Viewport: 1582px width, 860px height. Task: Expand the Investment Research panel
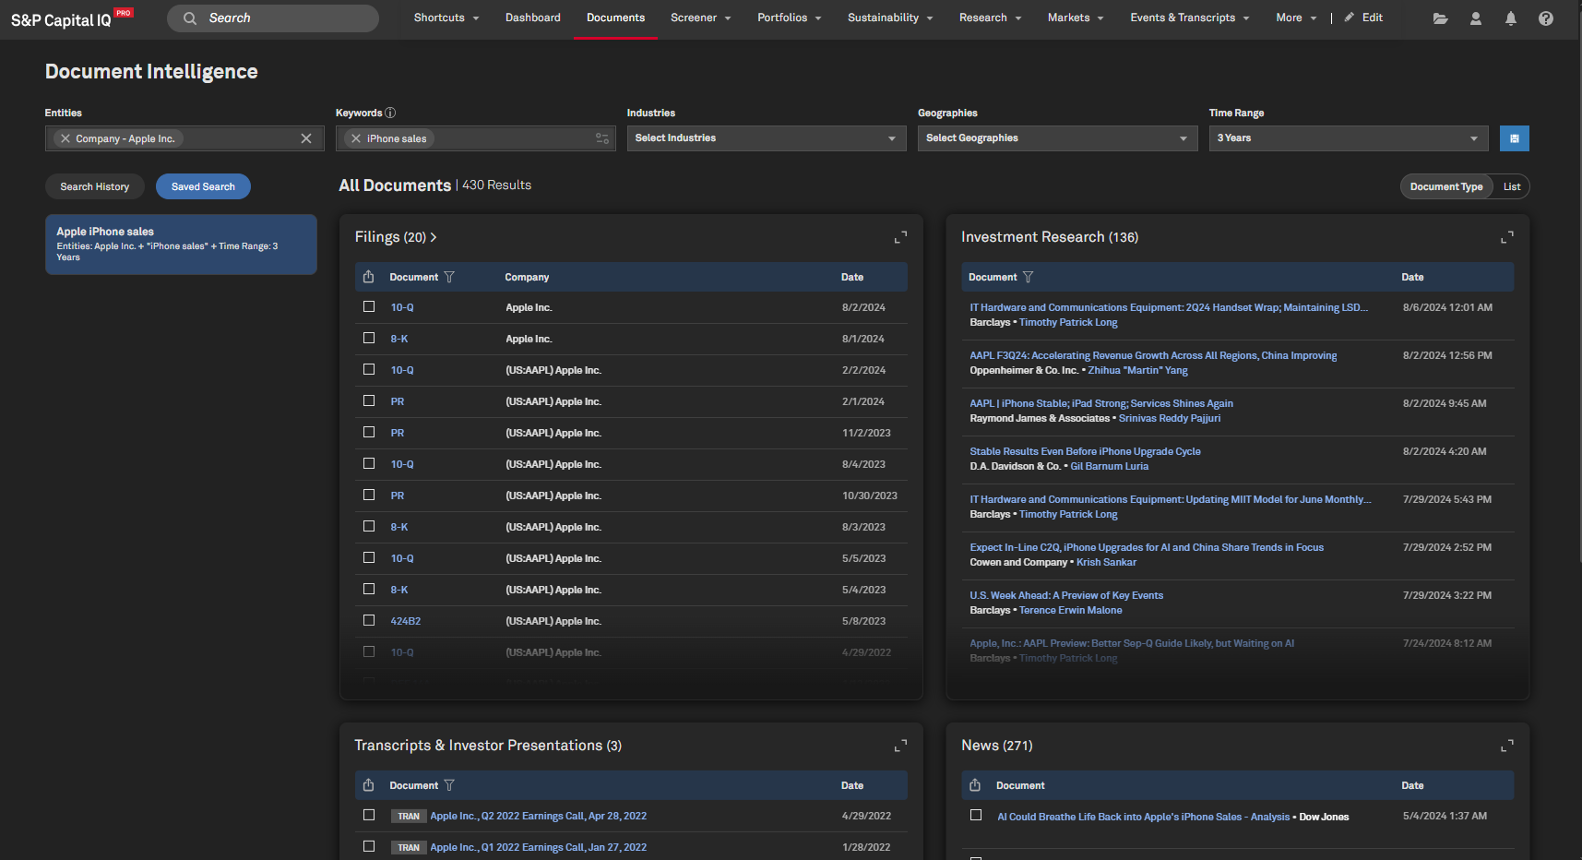[x=1506, y=238]
